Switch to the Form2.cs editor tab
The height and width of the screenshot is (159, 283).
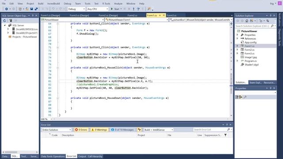132,15
